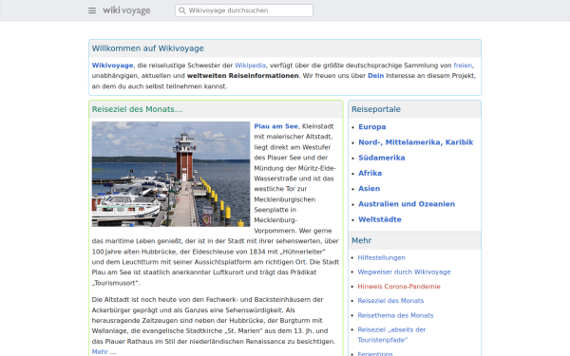Image resolution: width=570 pixels, height=356 pixels.
Task: Open the Europa travel portal
Action: coord(372,127)
